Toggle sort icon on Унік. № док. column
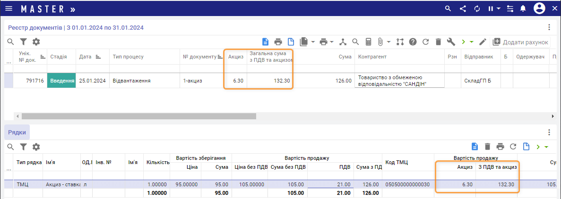This screenshot has height=199, width=561. point(43,57)
